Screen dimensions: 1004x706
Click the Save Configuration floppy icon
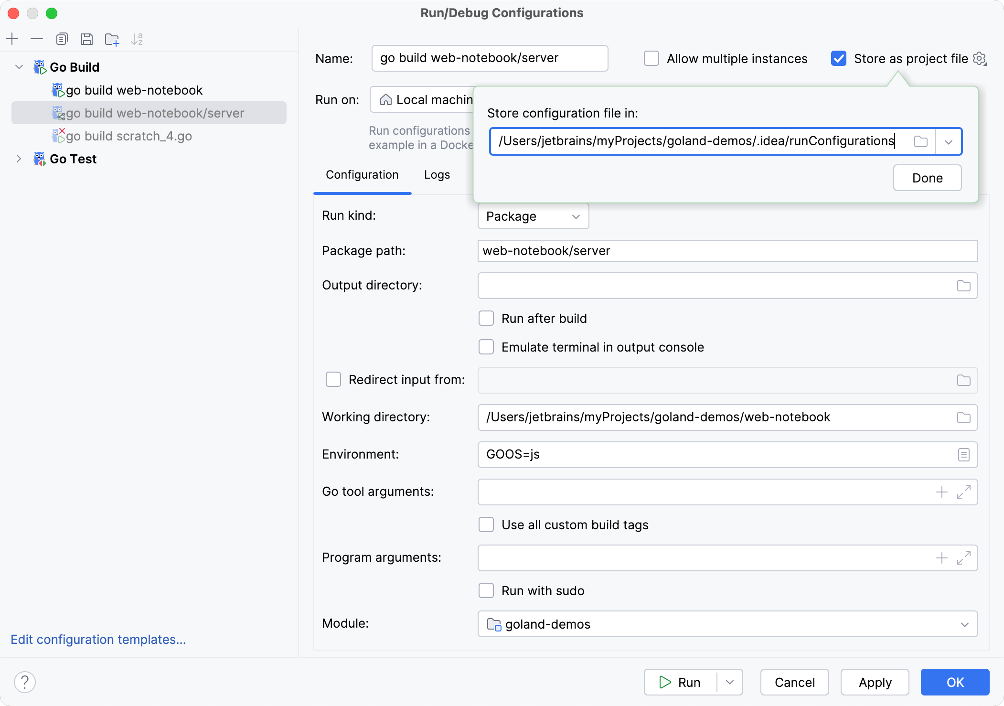point(87,39)
